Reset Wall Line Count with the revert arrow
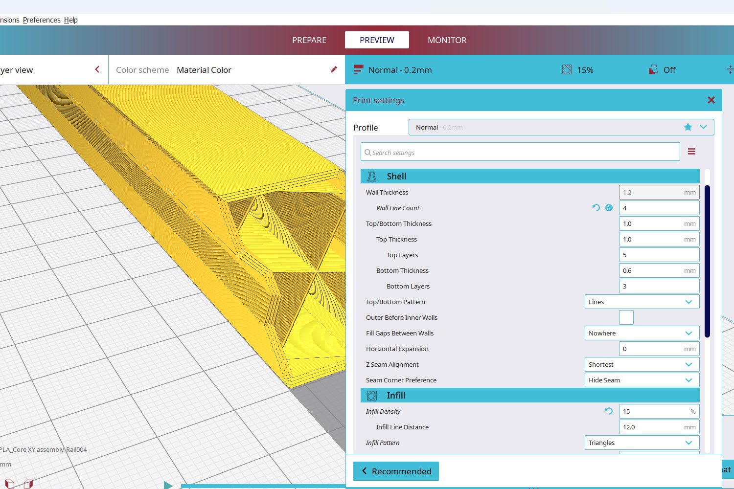Image resolution: width=734 pixels, height=489 pixels. [596, 207]
